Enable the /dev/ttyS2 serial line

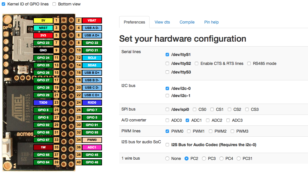pyautogui.click(x=167, y=63)
